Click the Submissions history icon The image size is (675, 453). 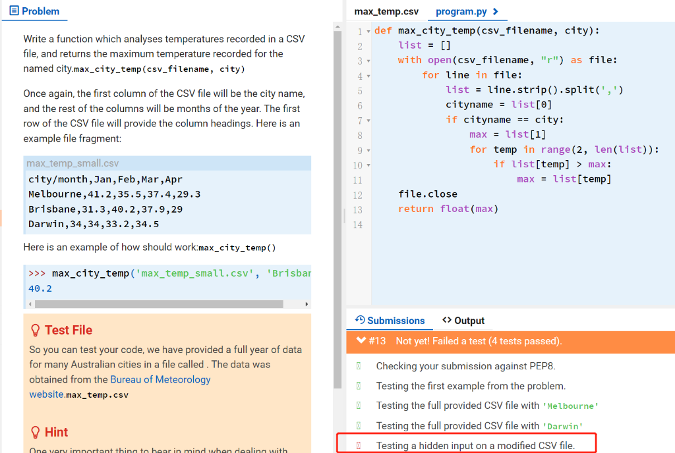[x=359, y=321]
